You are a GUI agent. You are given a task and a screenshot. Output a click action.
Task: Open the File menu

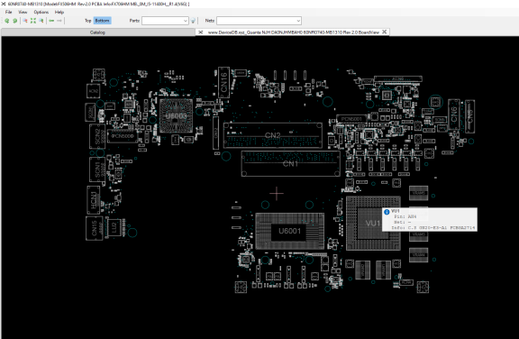(9, 13)
